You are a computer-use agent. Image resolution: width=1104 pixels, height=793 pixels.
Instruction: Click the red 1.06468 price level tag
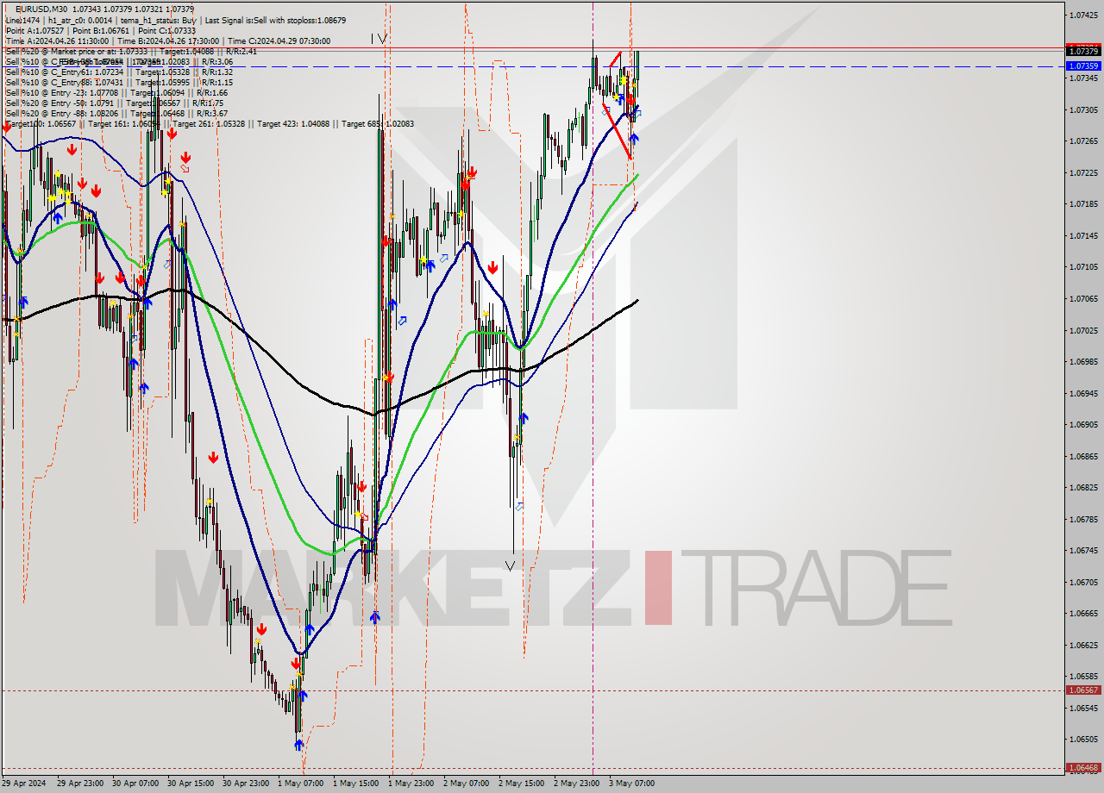[x=1083, y=768]
